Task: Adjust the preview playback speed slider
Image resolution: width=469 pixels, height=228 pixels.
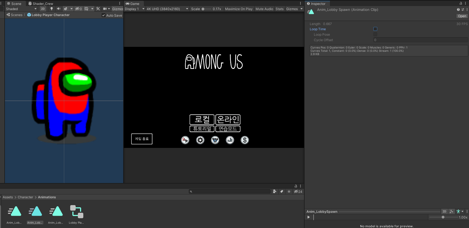Action: point(444,217)
